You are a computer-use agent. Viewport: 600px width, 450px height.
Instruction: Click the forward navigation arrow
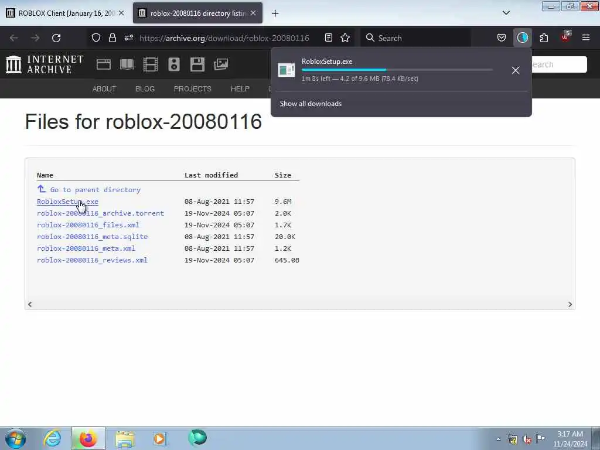point(35,38)
